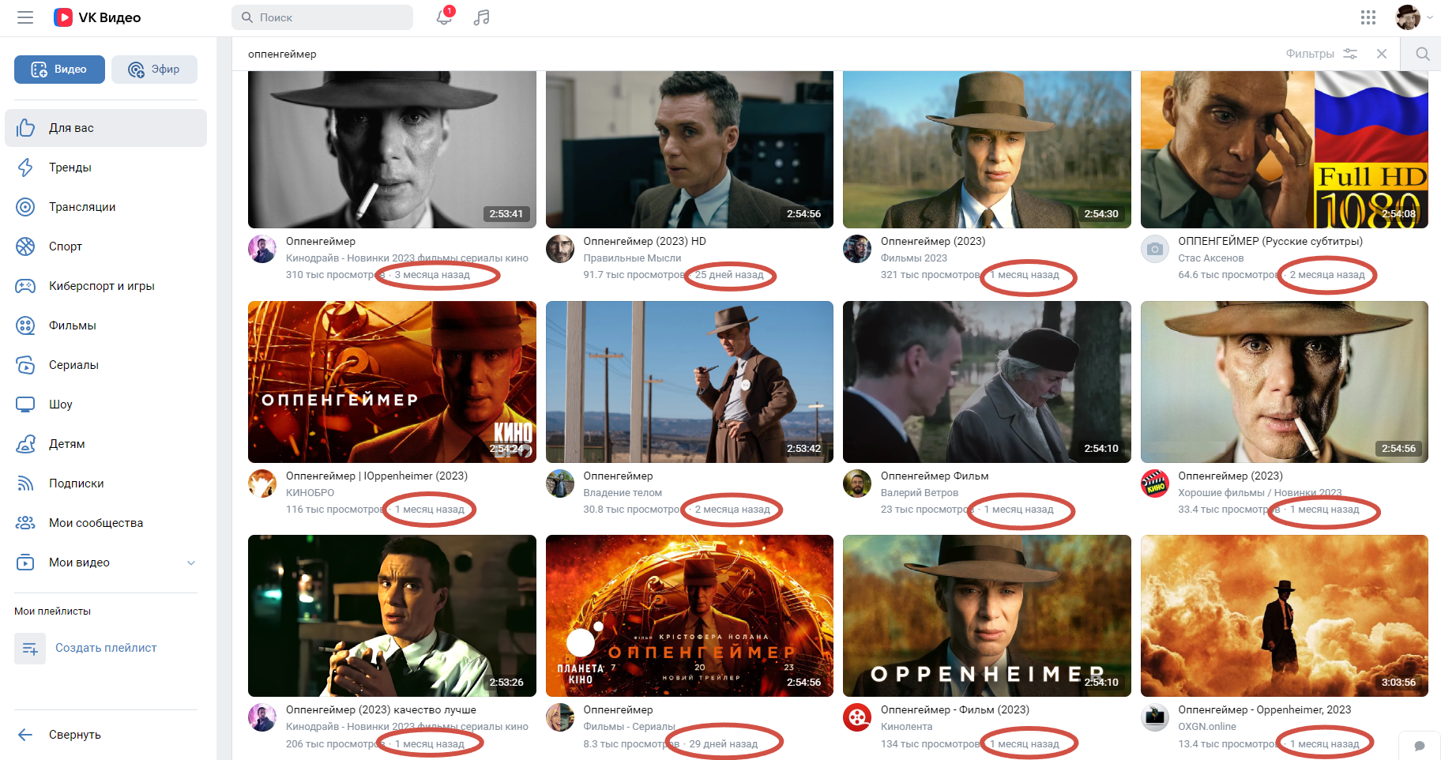The width and height of the screenshot is (1441, 760).
Task: Switch to the Эфир tab
Action: click(x=154, y=70)
